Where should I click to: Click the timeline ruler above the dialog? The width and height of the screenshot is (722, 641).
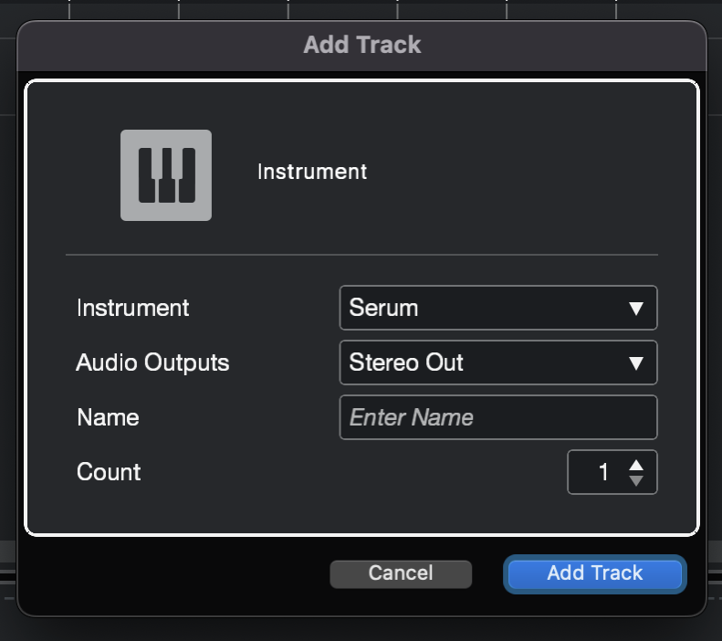coord(361,9)
